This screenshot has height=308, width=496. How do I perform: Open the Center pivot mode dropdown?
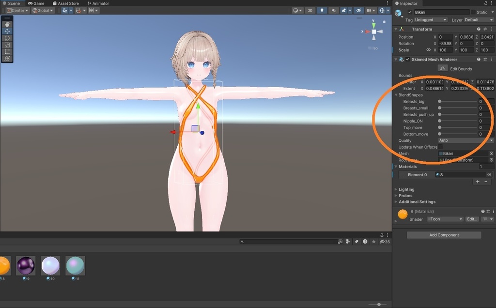pyautogui.click(x=18, y=11)
